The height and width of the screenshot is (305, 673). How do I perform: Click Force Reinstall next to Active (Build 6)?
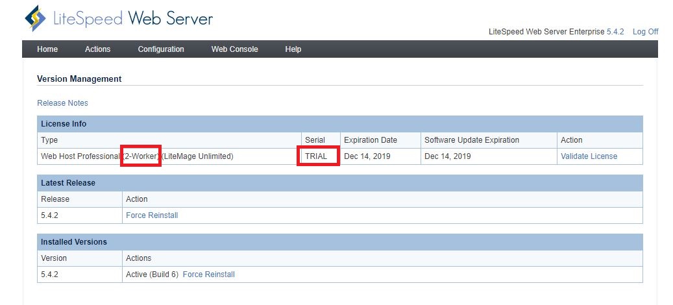[x=208, y=274]
